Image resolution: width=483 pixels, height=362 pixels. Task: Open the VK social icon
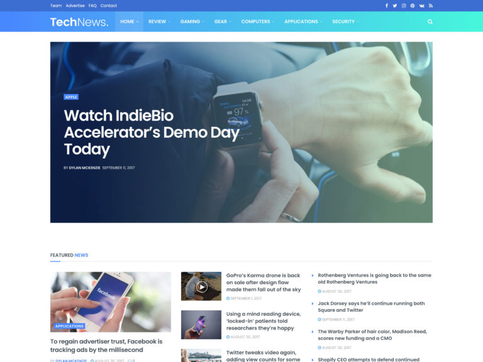pyautogui.click(x=422, y=6)
